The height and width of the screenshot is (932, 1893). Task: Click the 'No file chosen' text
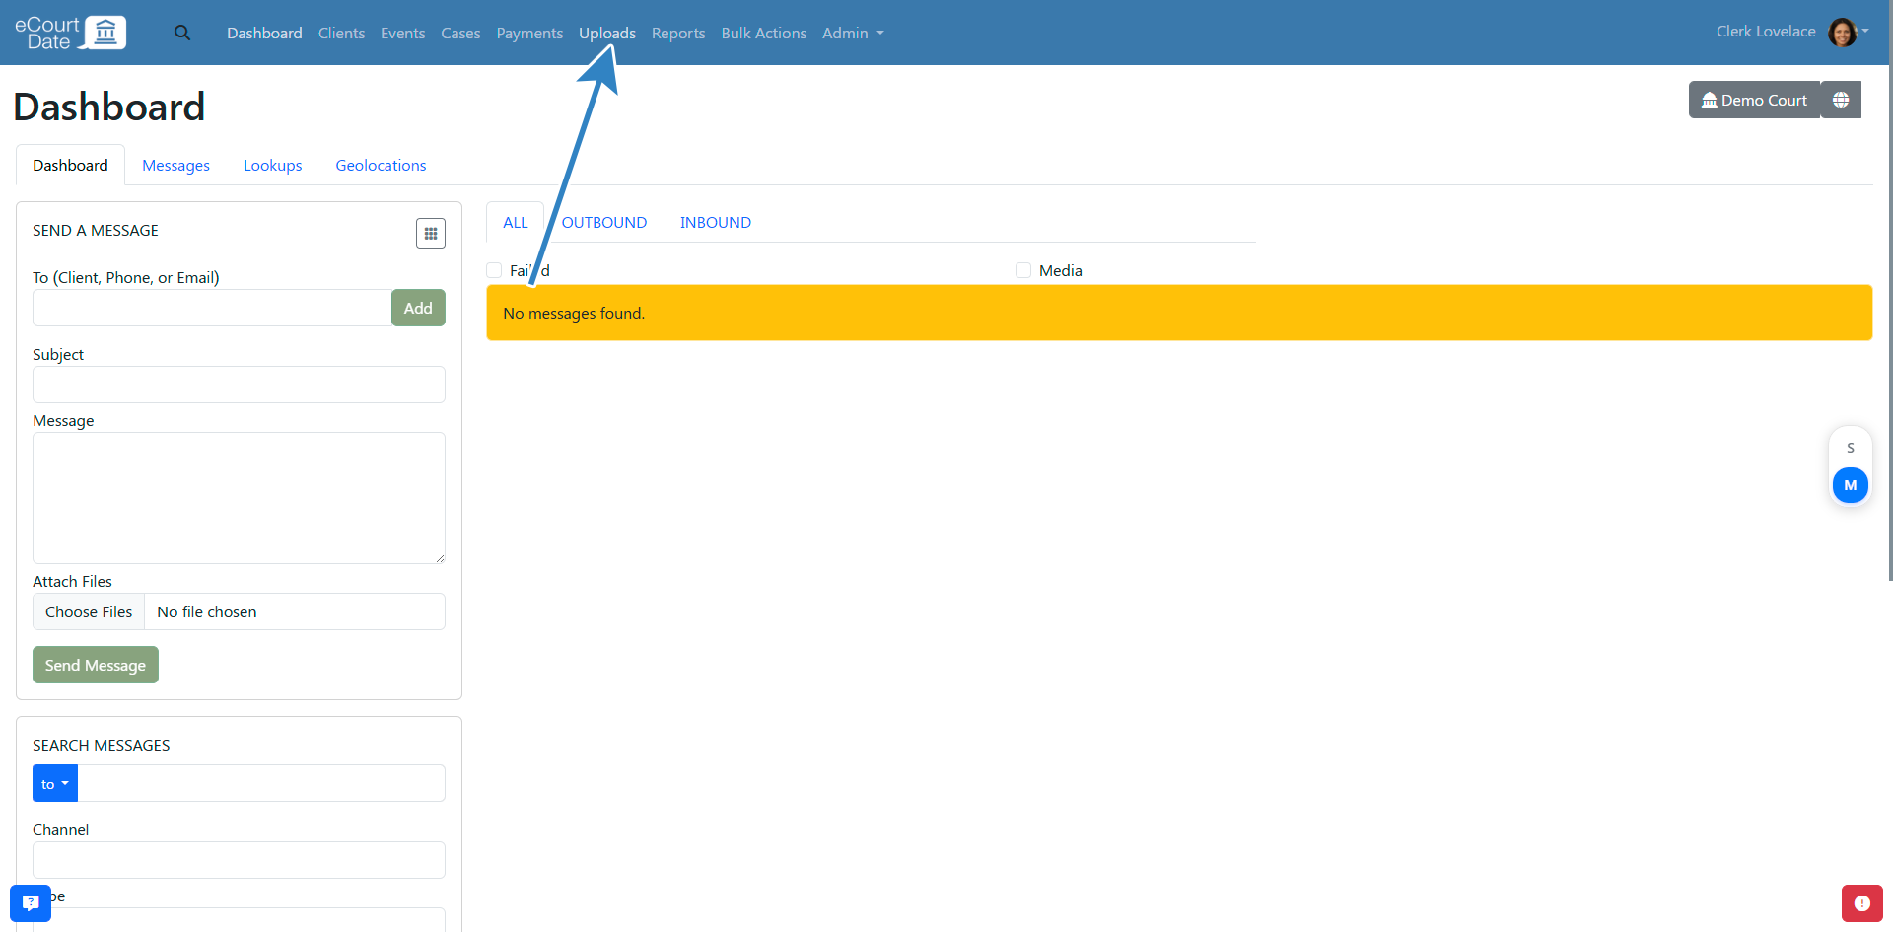pos(207,611)
